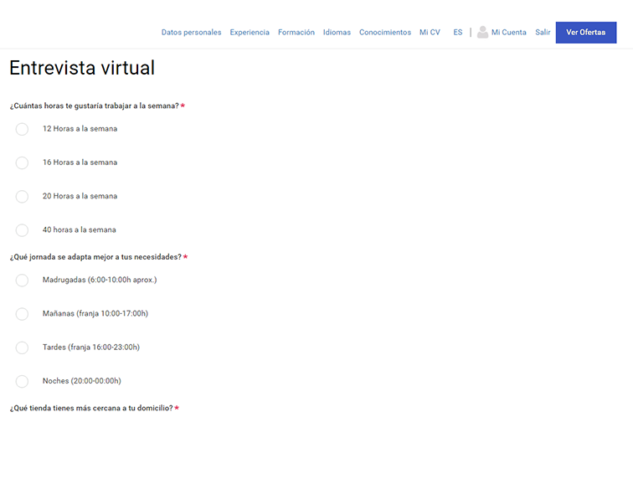Click Mi Cuenta text link
The width and height of the screenshot is (633, 479).
point(509,33)
